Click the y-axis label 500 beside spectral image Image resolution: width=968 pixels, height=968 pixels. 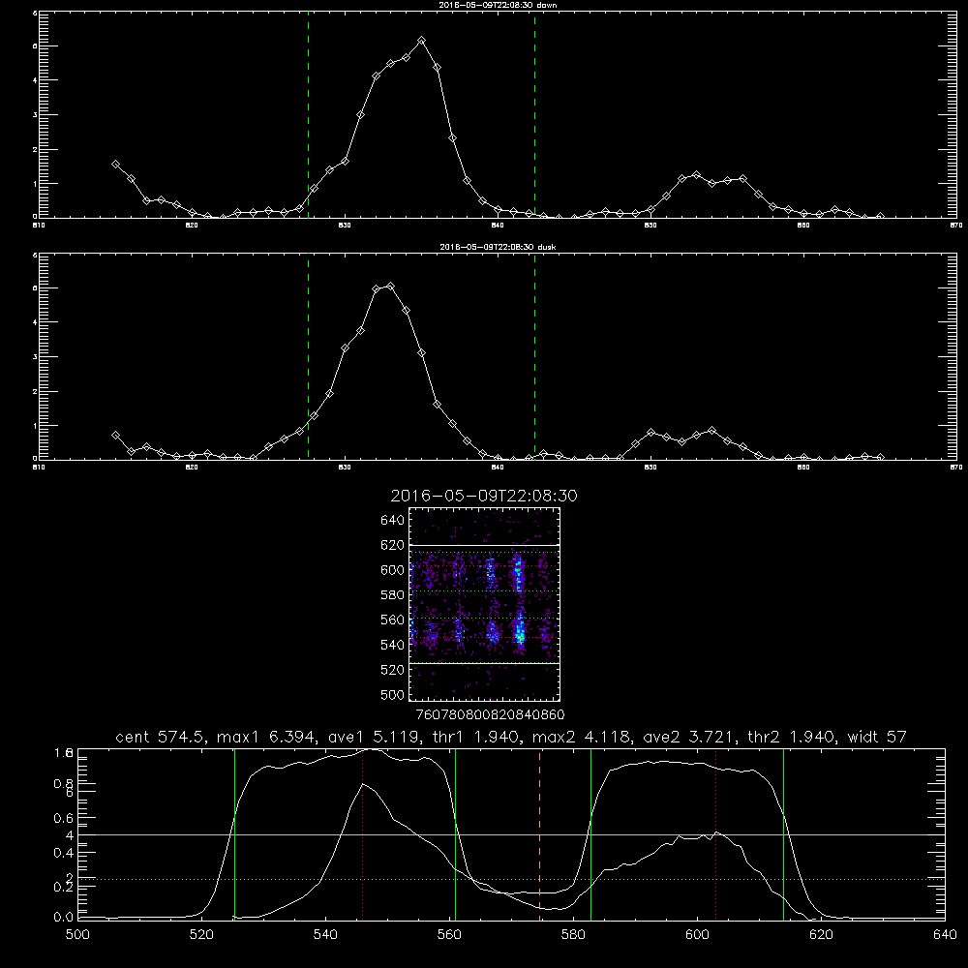[392, 694]
